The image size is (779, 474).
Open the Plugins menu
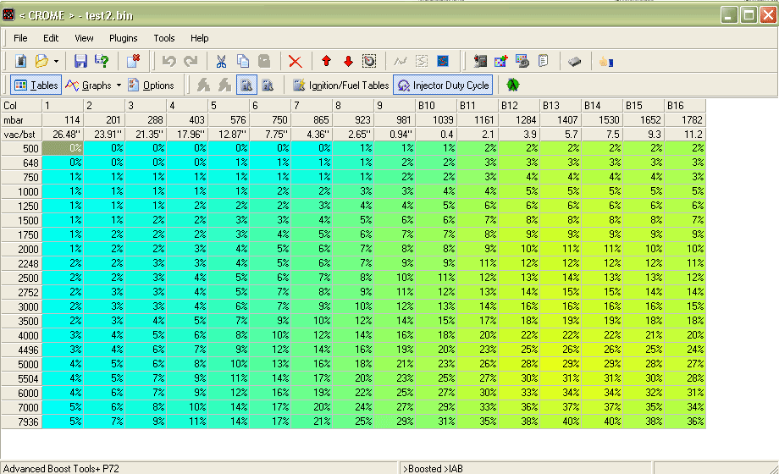tap(123, 38)
